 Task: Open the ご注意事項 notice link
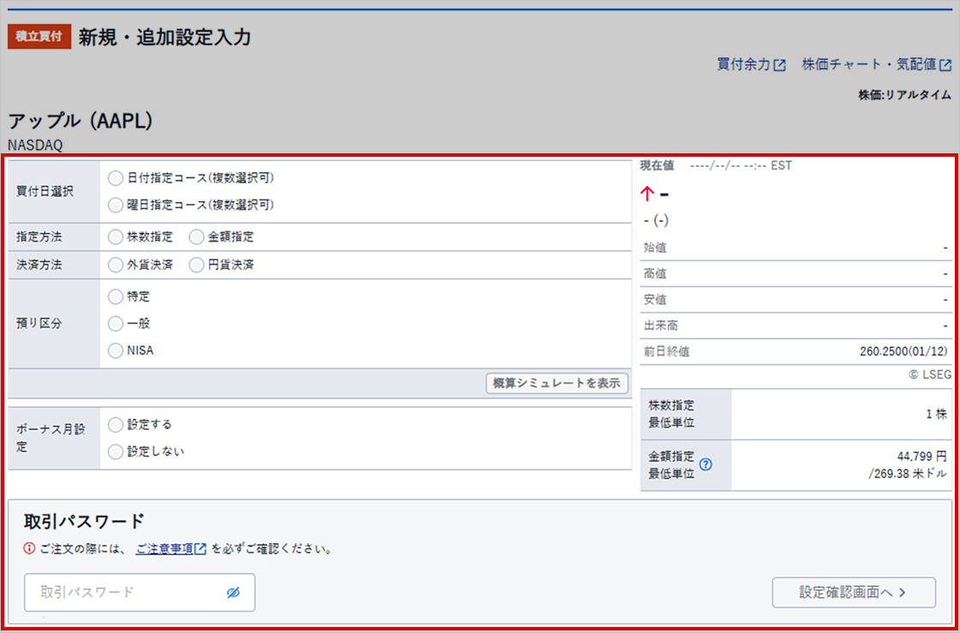171,548
